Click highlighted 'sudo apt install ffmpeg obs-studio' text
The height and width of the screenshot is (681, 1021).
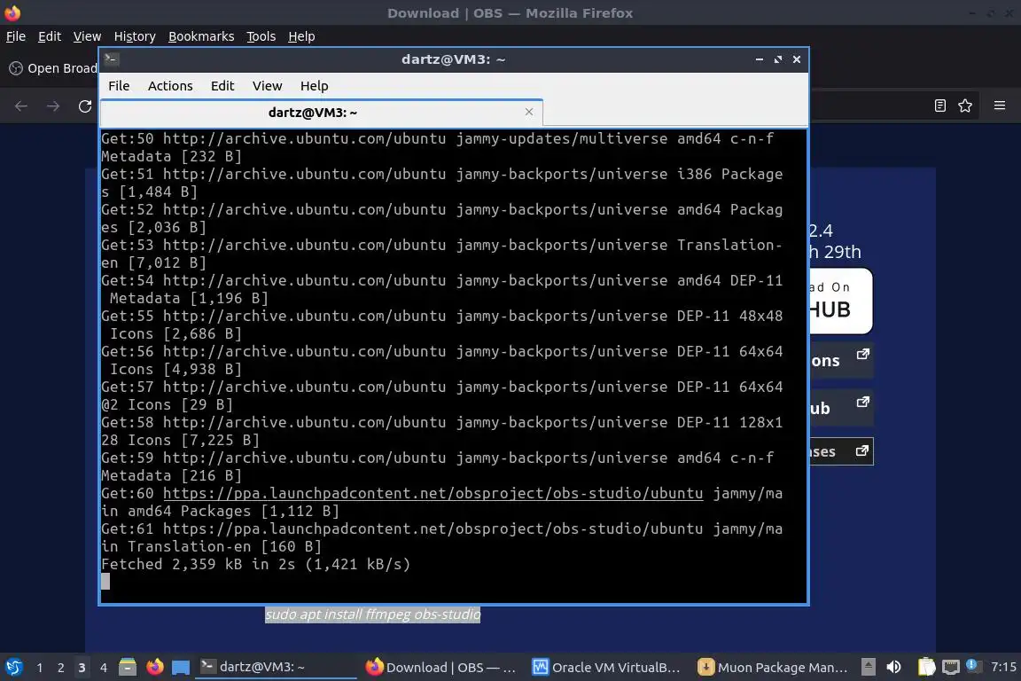[x=372, y=614]
